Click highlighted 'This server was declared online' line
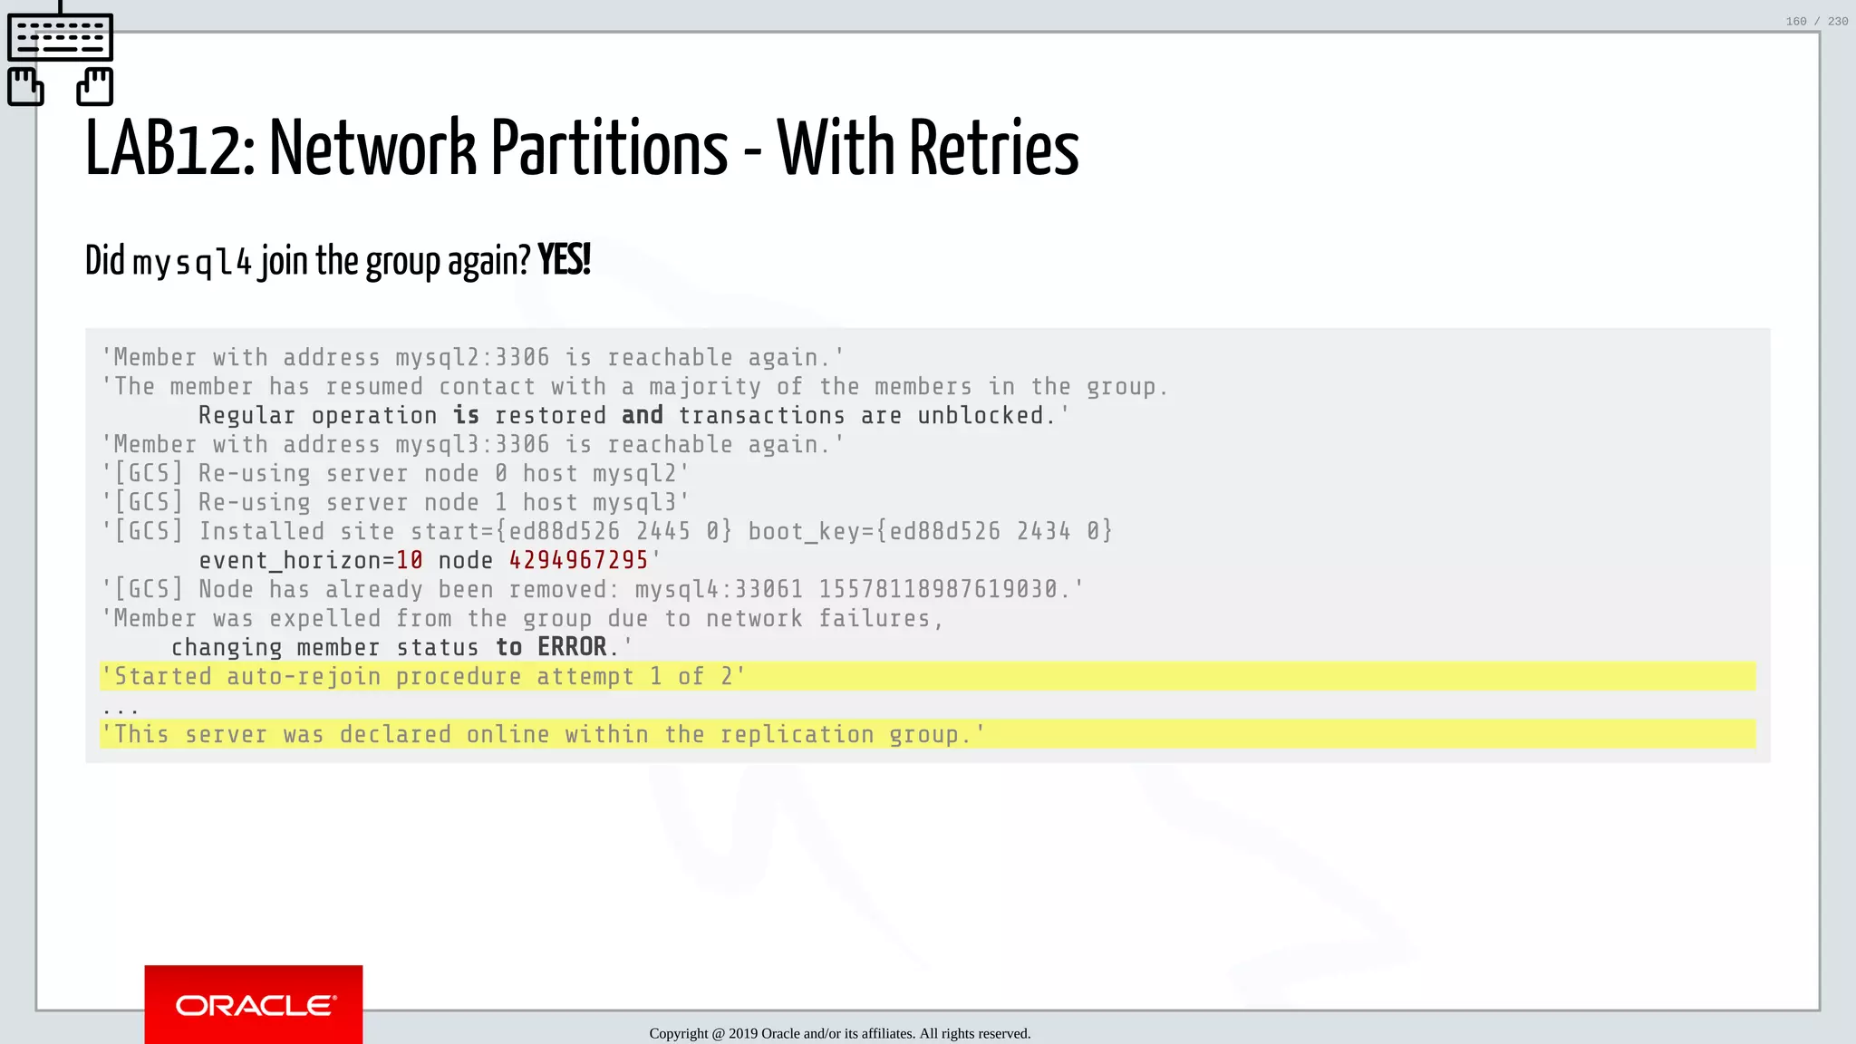The image size is (1856, 1044). click(928, 735)
